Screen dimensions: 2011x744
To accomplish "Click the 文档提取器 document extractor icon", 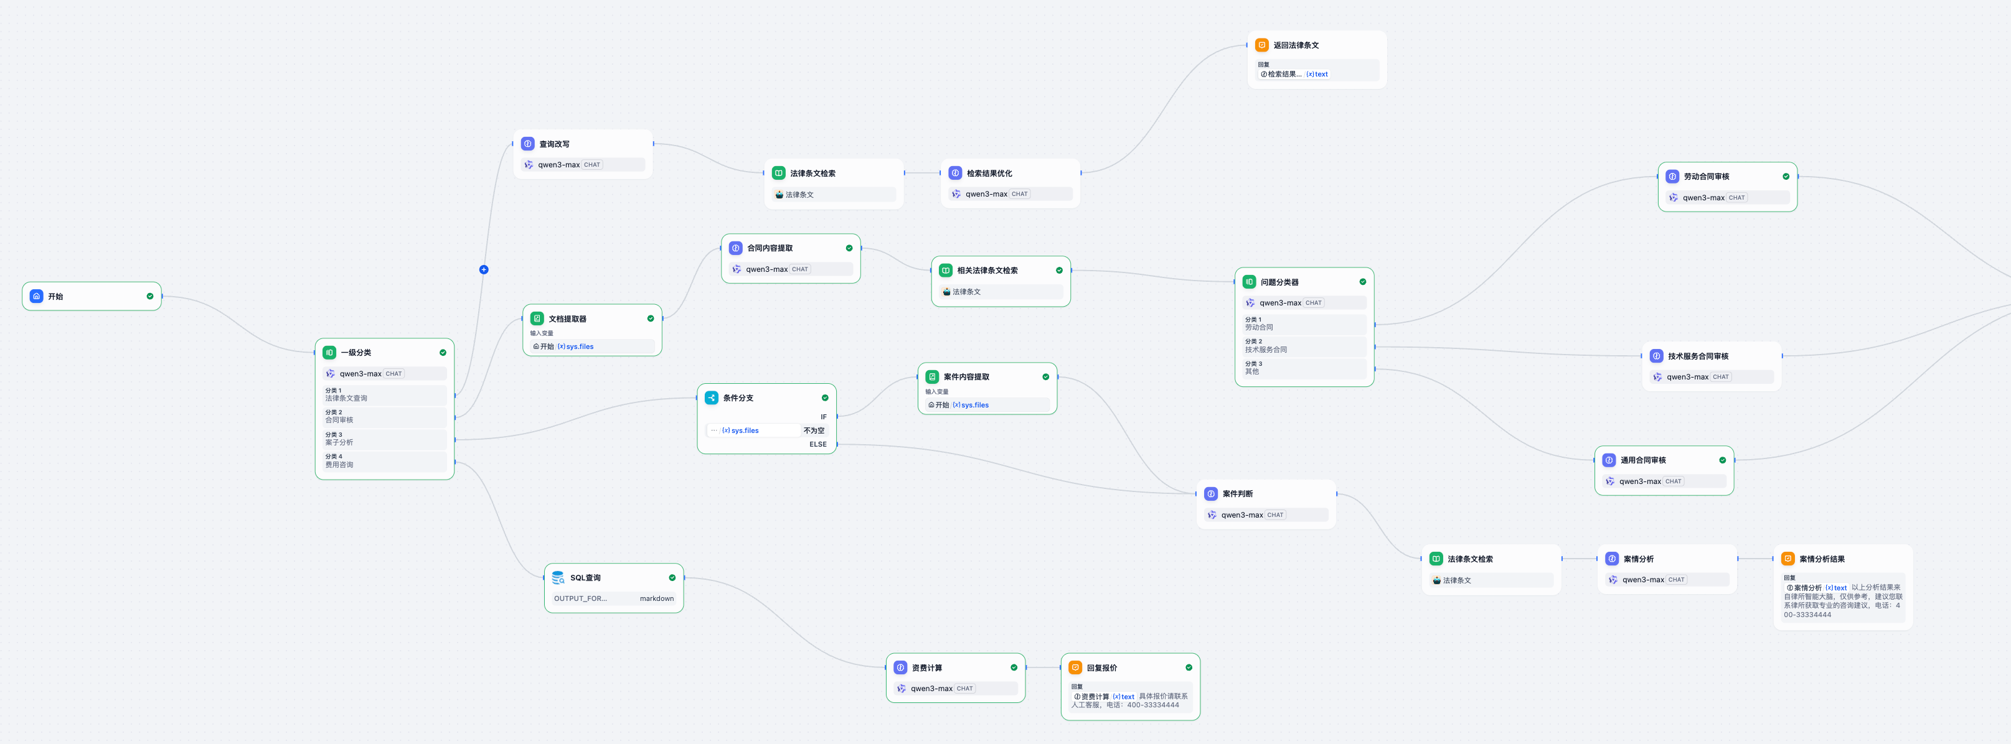I will click(x=537, y=319).
